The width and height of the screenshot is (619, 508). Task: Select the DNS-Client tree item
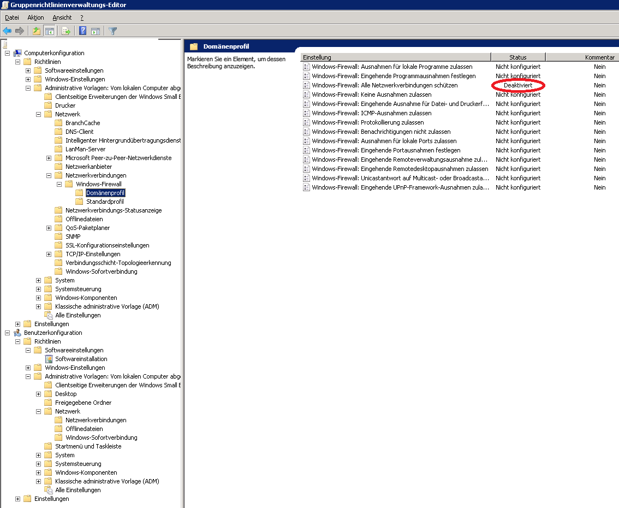[79, 132]
